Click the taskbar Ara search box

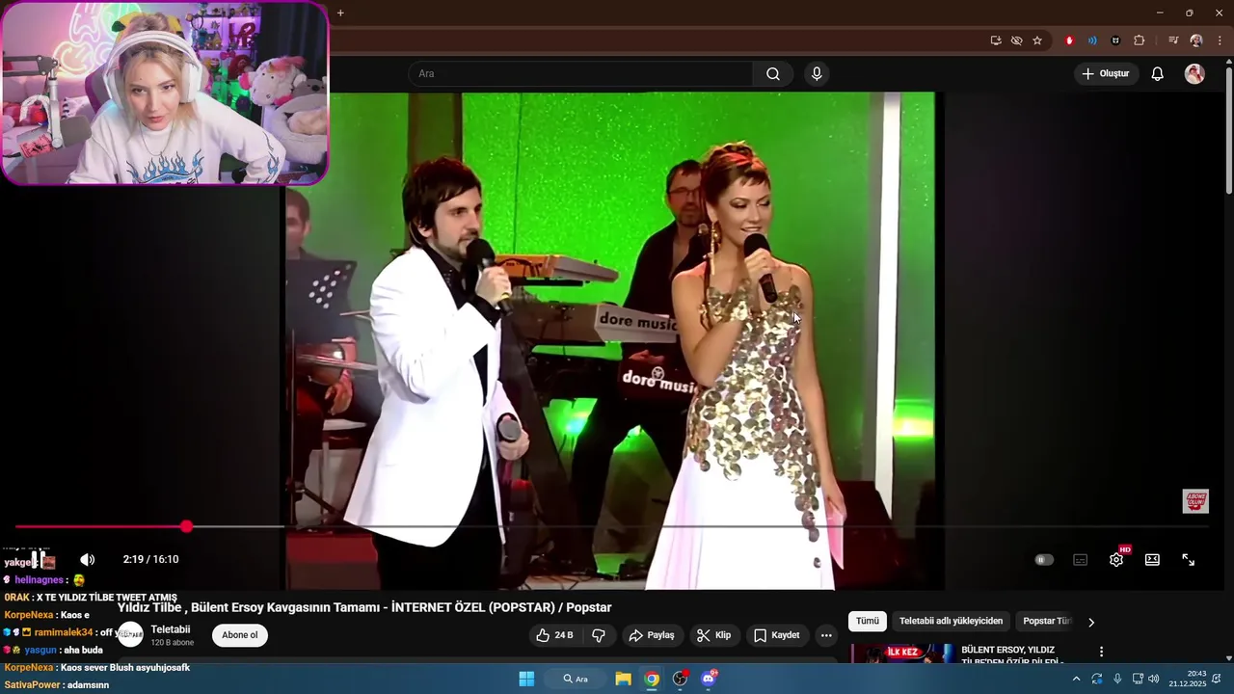click(576, 680)
